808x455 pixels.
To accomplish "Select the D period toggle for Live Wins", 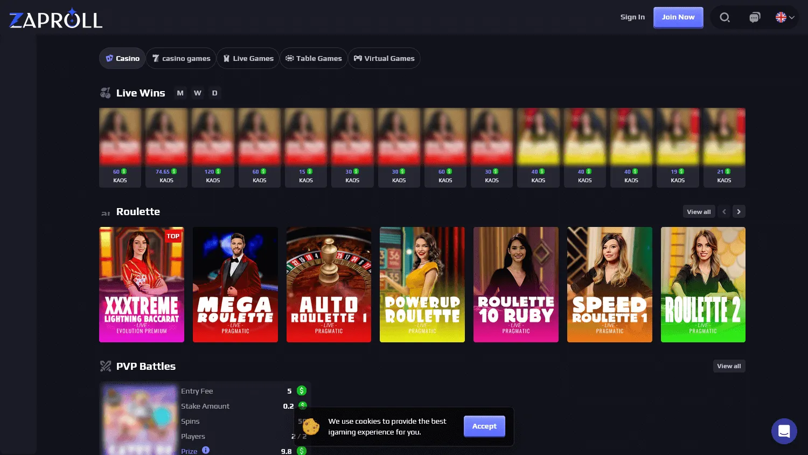I will pos(214,93).
